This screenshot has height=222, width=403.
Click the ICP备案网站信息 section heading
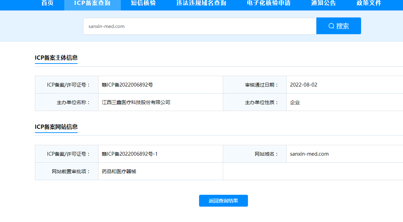coord(56,127)
